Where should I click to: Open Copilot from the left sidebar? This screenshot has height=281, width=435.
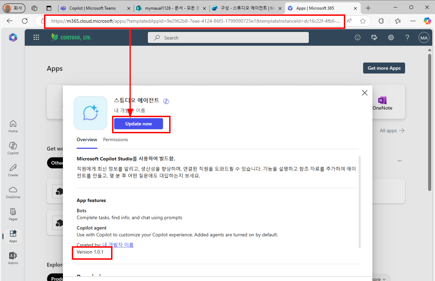(13, 148)
